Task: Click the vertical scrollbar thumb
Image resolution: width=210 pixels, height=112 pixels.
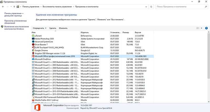Action: click(209, 55)
